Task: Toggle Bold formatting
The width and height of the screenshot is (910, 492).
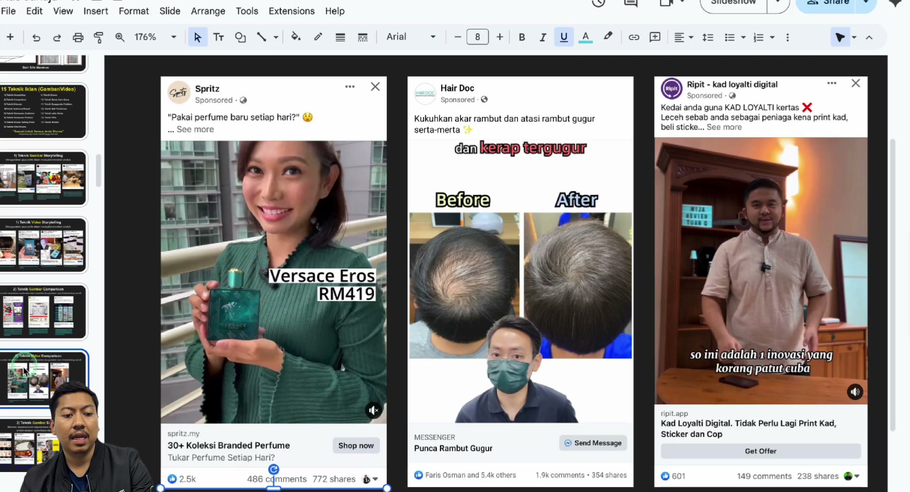Action: 522,37
